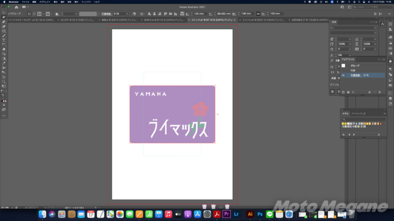The height and width of the screenshot is (221, 394).
Task: Select the Type tool in toolbar
Action: tap(4, 40)
